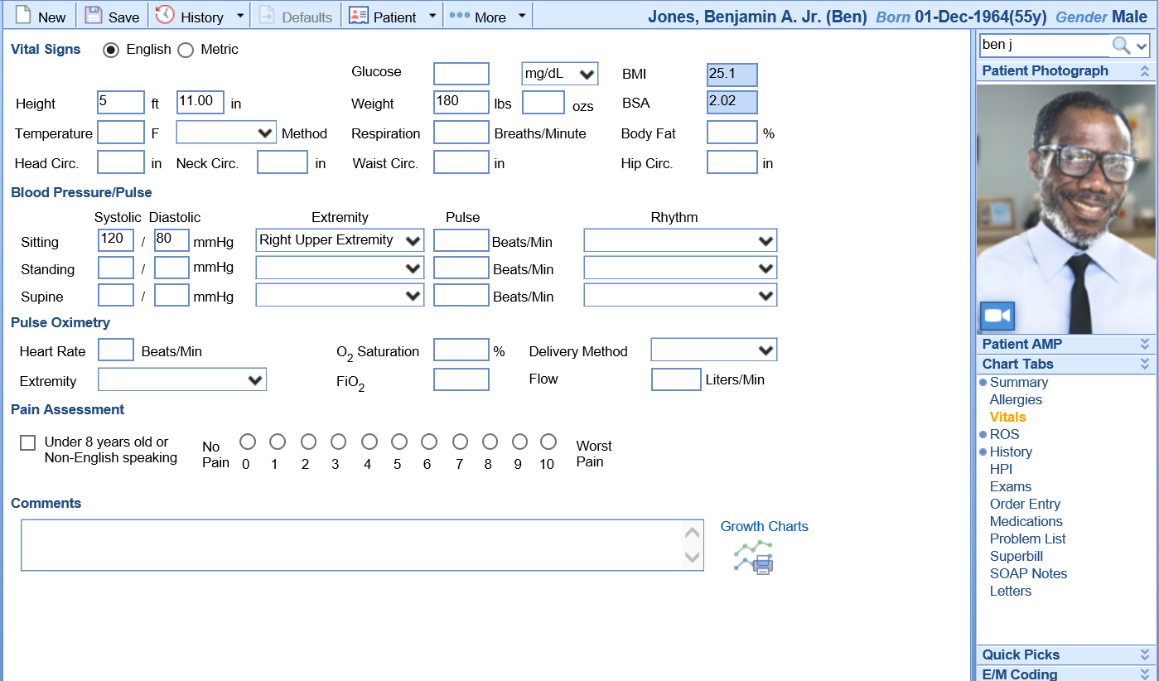1159x681 pixels.
Task: Select pain level 3
Action: coord(338,442)
